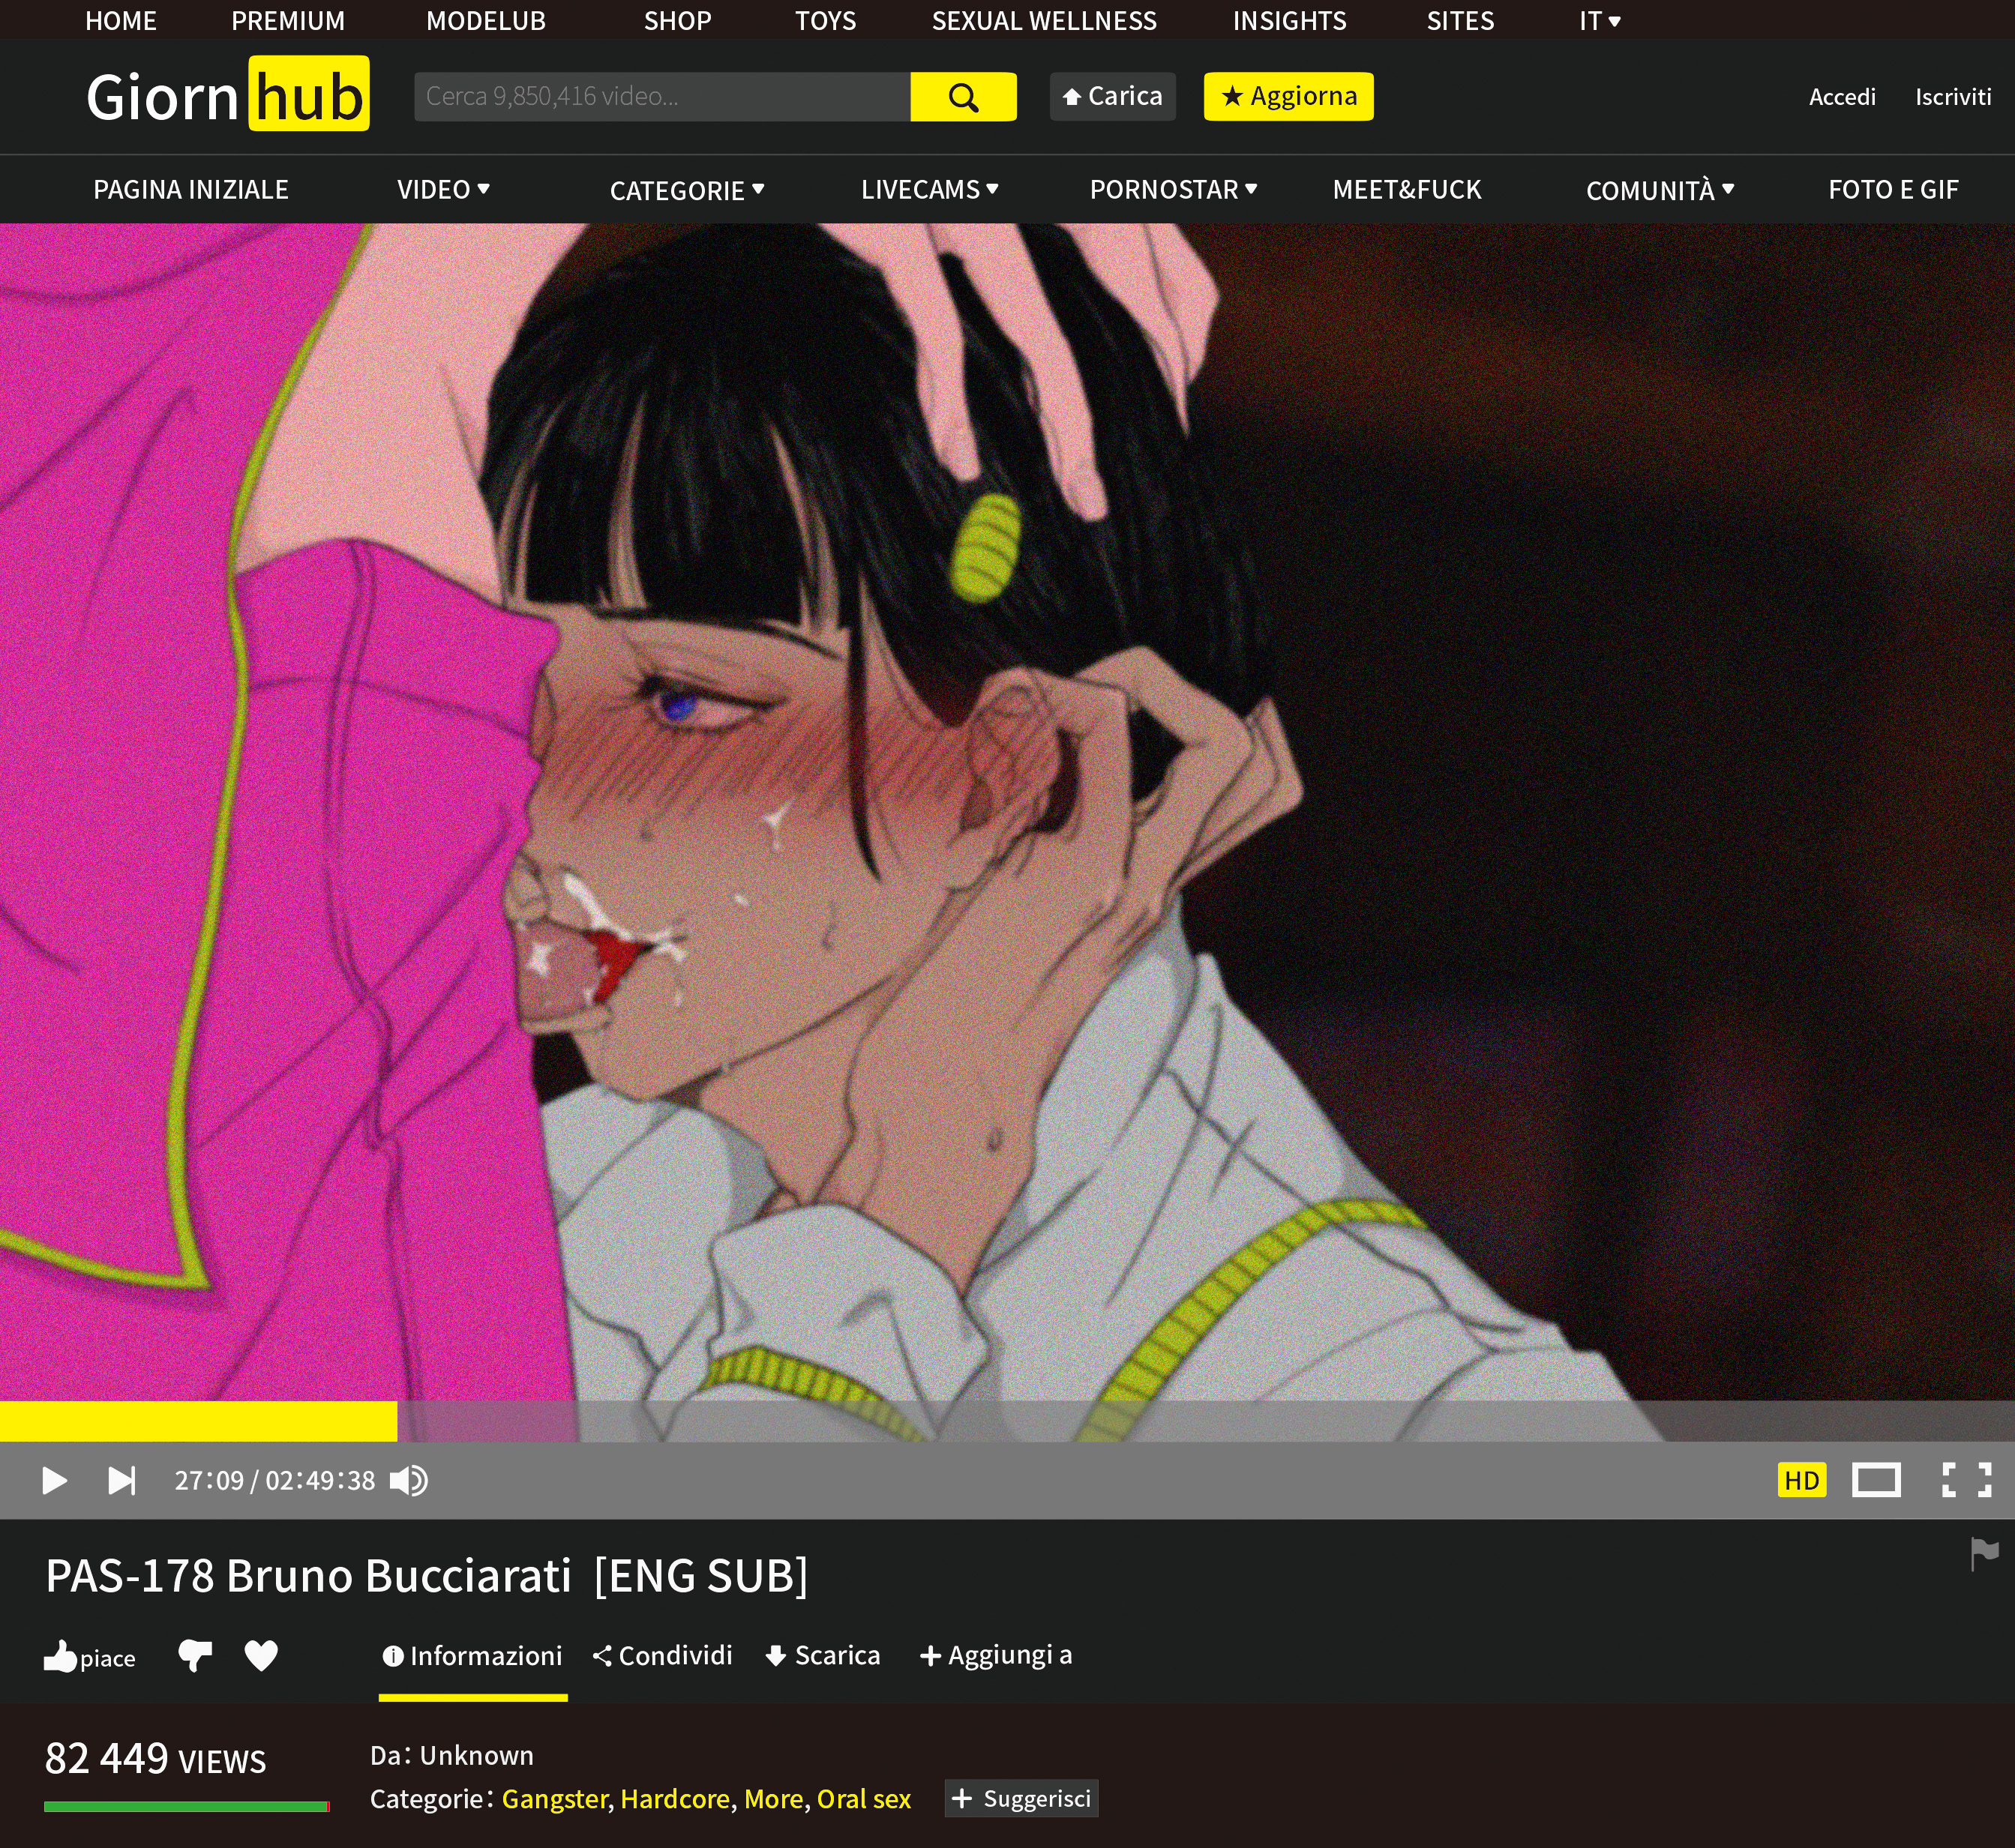Enter fullscreen with the corner-brackets icon
The width and height of the screenshot is (2015, 1848).
(x=1966, y=1480)
